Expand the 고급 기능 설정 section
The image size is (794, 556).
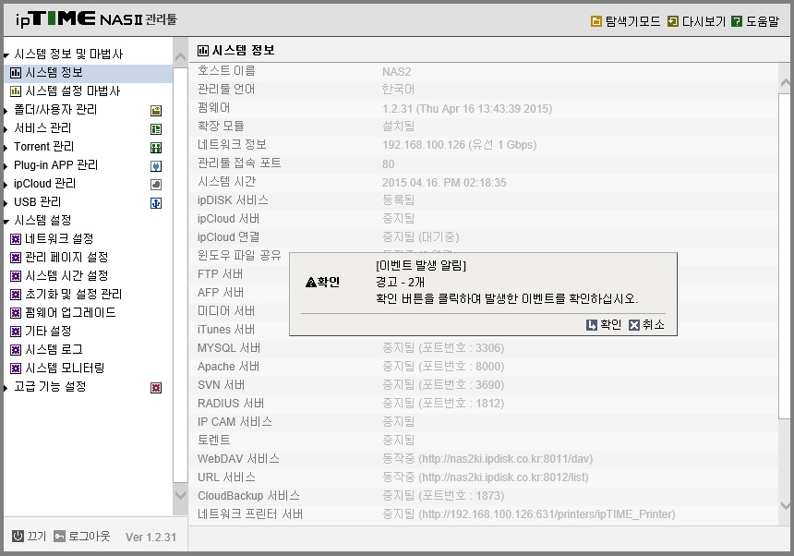pos(6,388)
